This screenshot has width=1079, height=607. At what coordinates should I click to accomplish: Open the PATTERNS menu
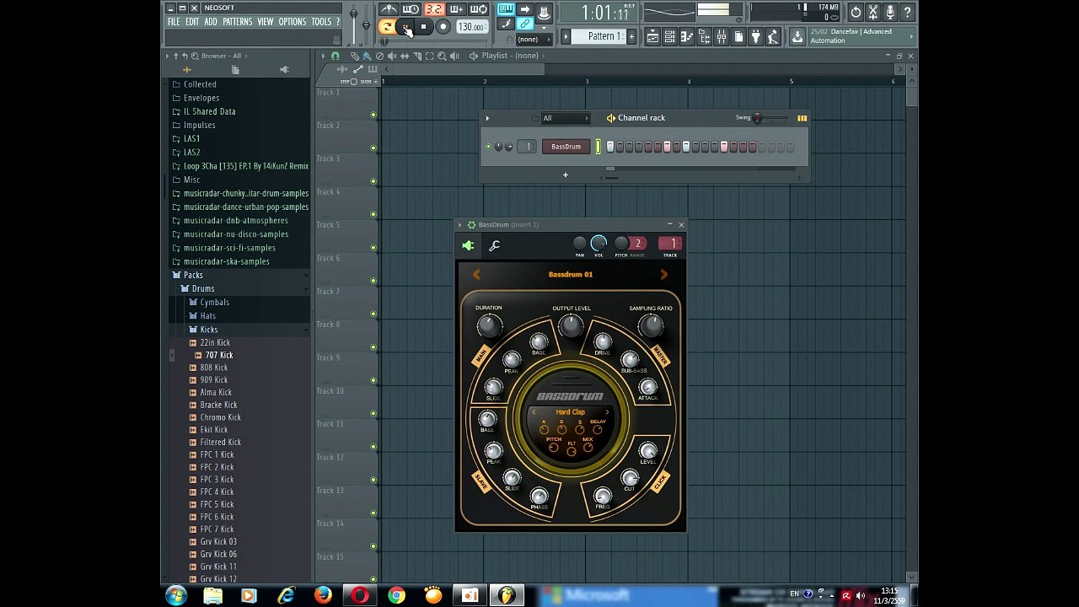(x=238, y=22)
